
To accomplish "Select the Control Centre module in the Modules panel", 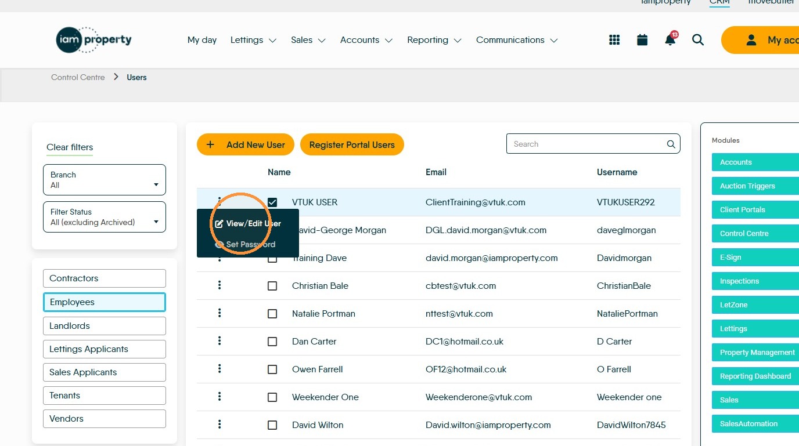I will (755, 234).
